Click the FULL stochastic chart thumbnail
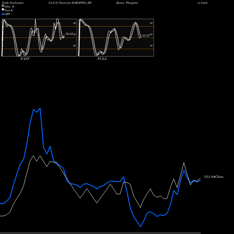 (x=116, y=37)
